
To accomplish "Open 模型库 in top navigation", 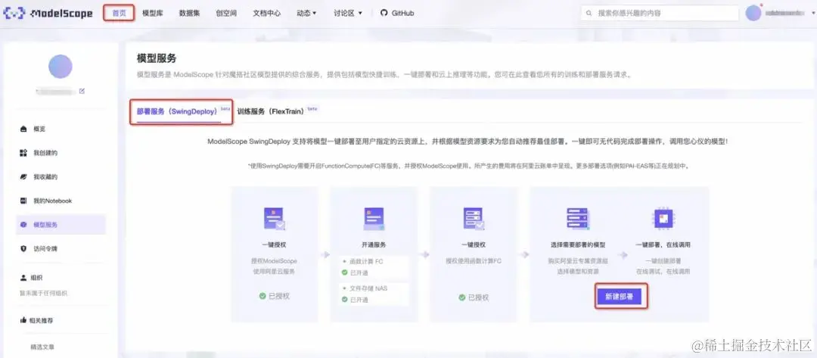I will 153,13.
